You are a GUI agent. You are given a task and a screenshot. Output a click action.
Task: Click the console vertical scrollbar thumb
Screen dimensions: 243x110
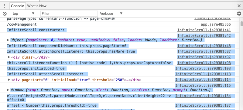(241, 24)
